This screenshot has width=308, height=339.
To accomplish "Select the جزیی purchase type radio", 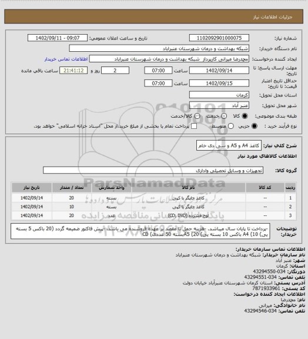I will pos(255,126).
